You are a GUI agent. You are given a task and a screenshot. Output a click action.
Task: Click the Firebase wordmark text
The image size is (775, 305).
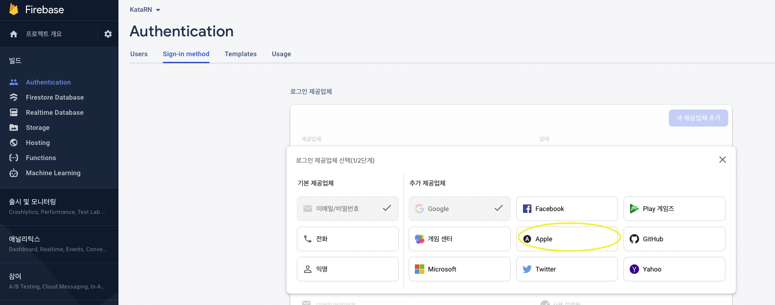tap(44, 9)
